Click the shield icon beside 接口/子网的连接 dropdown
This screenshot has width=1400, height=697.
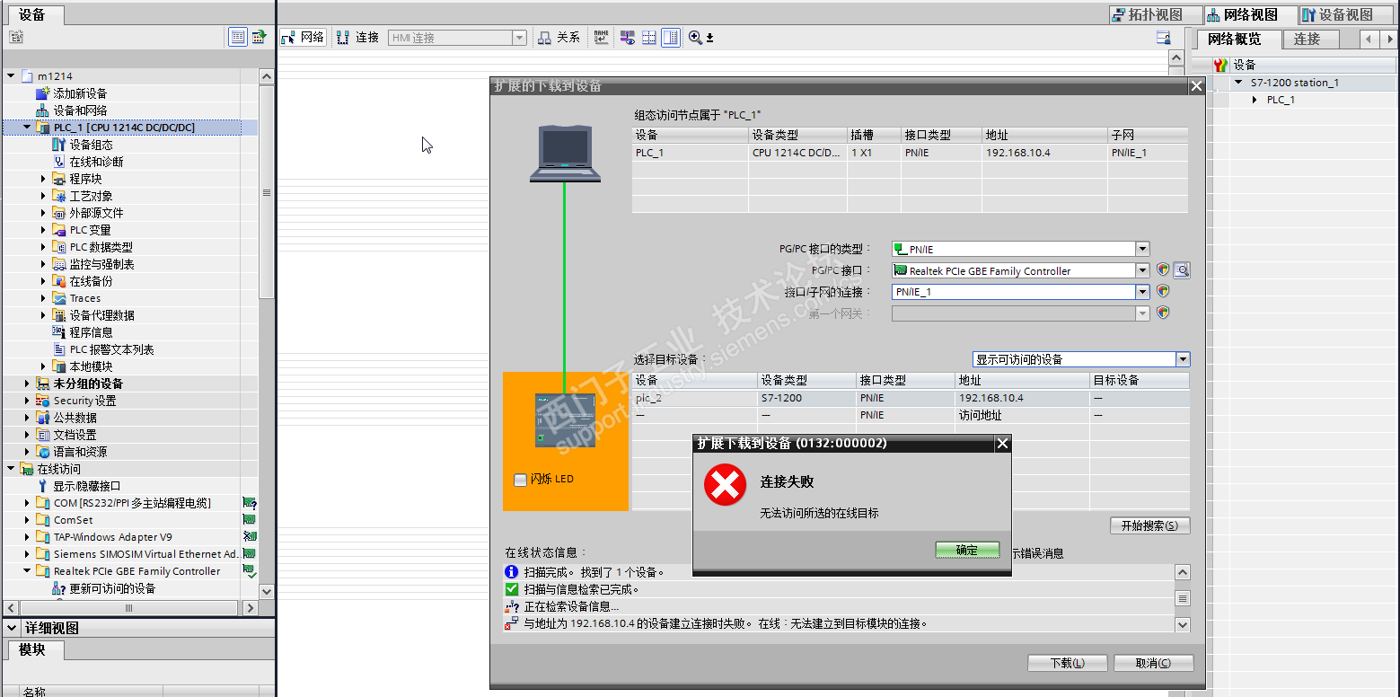[x=1163, y=291]
